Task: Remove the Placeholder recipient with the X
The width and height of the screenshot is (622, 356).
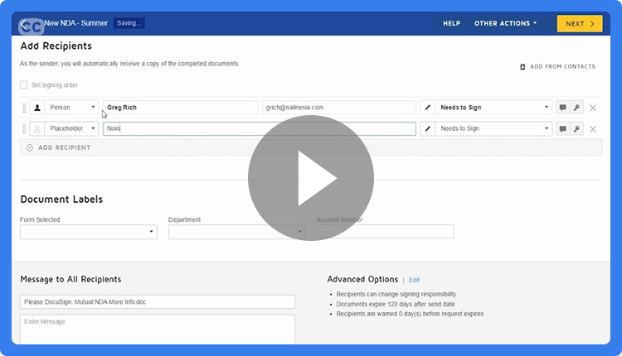Action: click(593, 129)
